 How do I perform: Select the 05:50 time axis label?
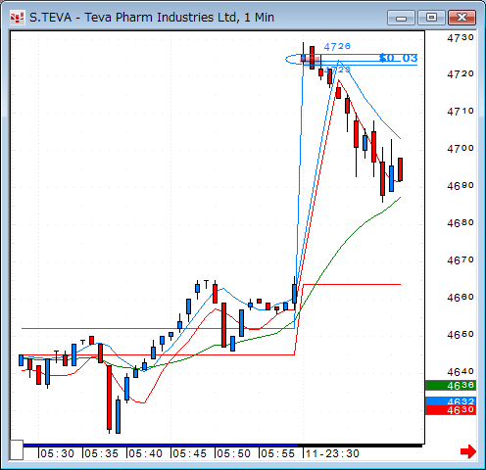point(233,453)
